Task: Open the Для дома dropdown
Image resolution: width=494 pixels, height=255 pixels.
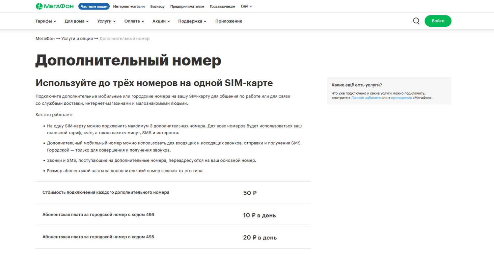Action: pos(77,21)
